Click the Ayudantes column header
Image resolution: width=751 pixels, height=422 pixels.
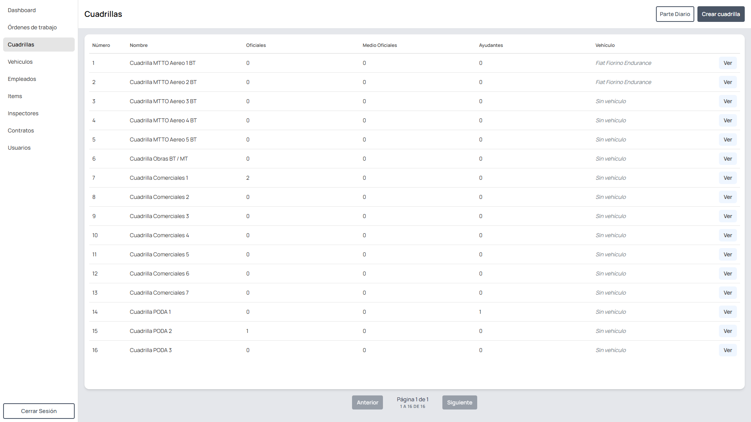pyautogui.click(x=491, y=45)
